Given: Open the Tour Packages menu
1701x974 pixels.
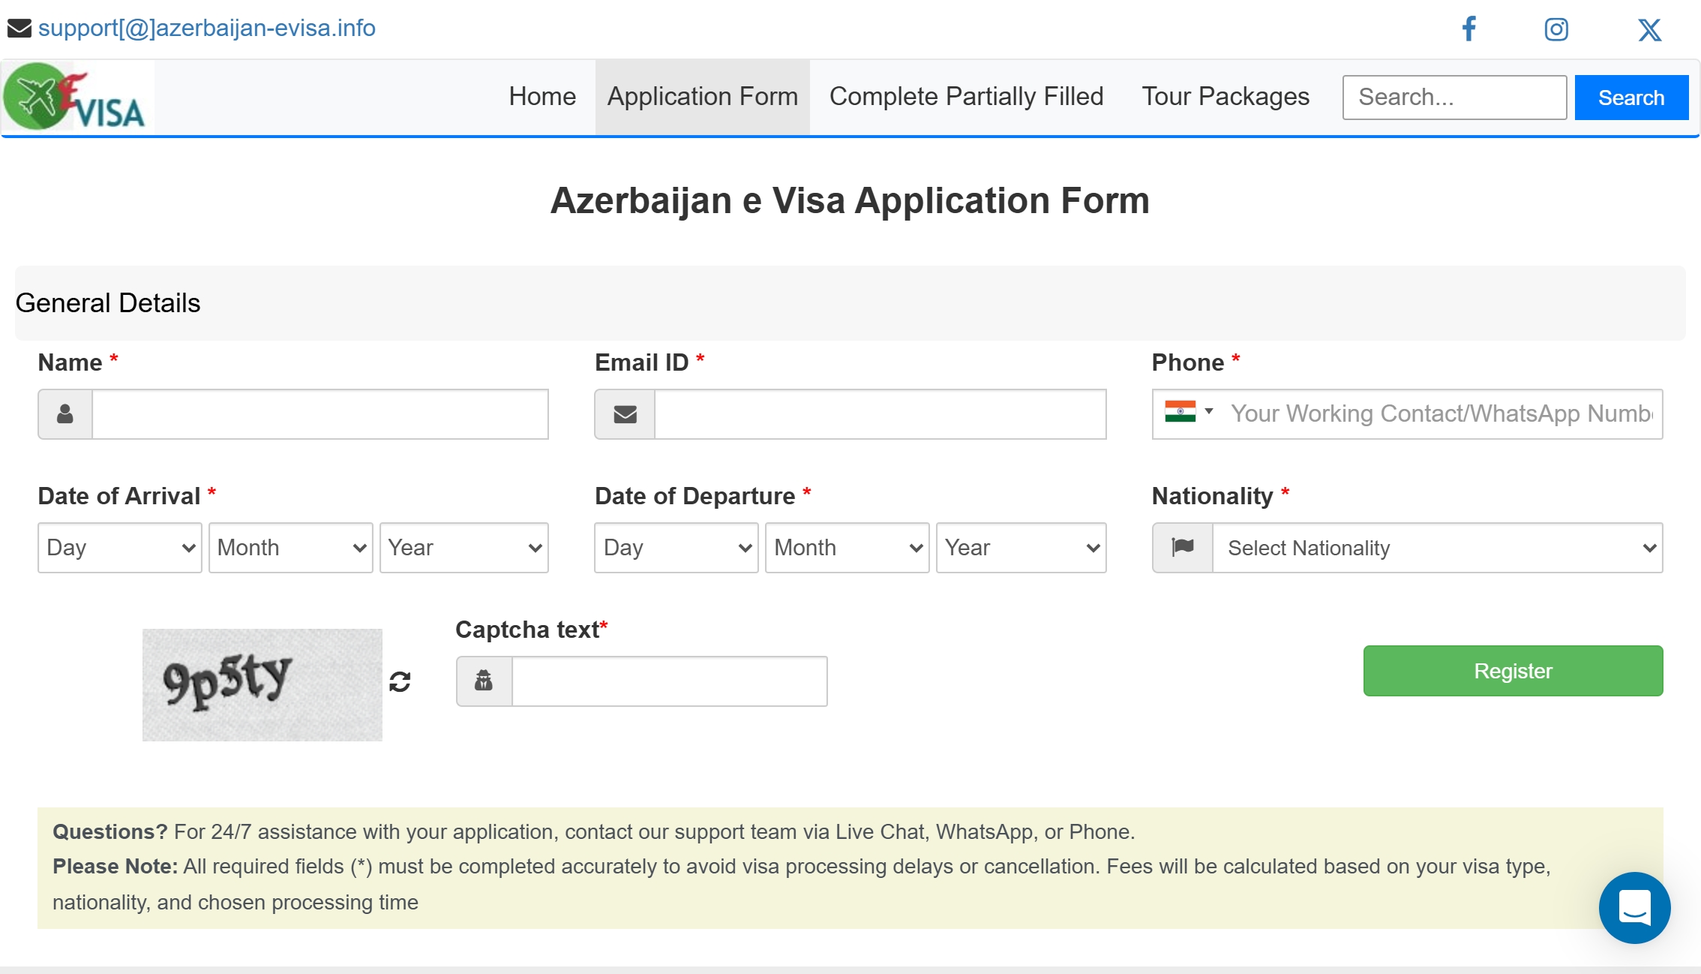Looking at the screenshot, I should (x=1225, y=97).
